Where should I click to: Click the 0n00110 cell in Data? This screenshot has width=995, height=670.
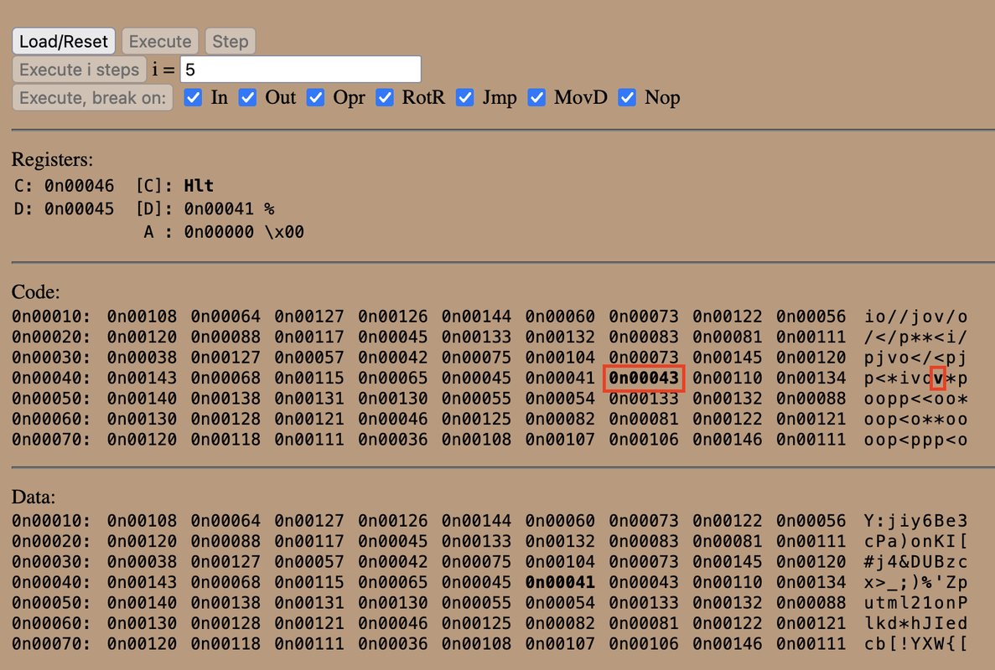(728, 583)
